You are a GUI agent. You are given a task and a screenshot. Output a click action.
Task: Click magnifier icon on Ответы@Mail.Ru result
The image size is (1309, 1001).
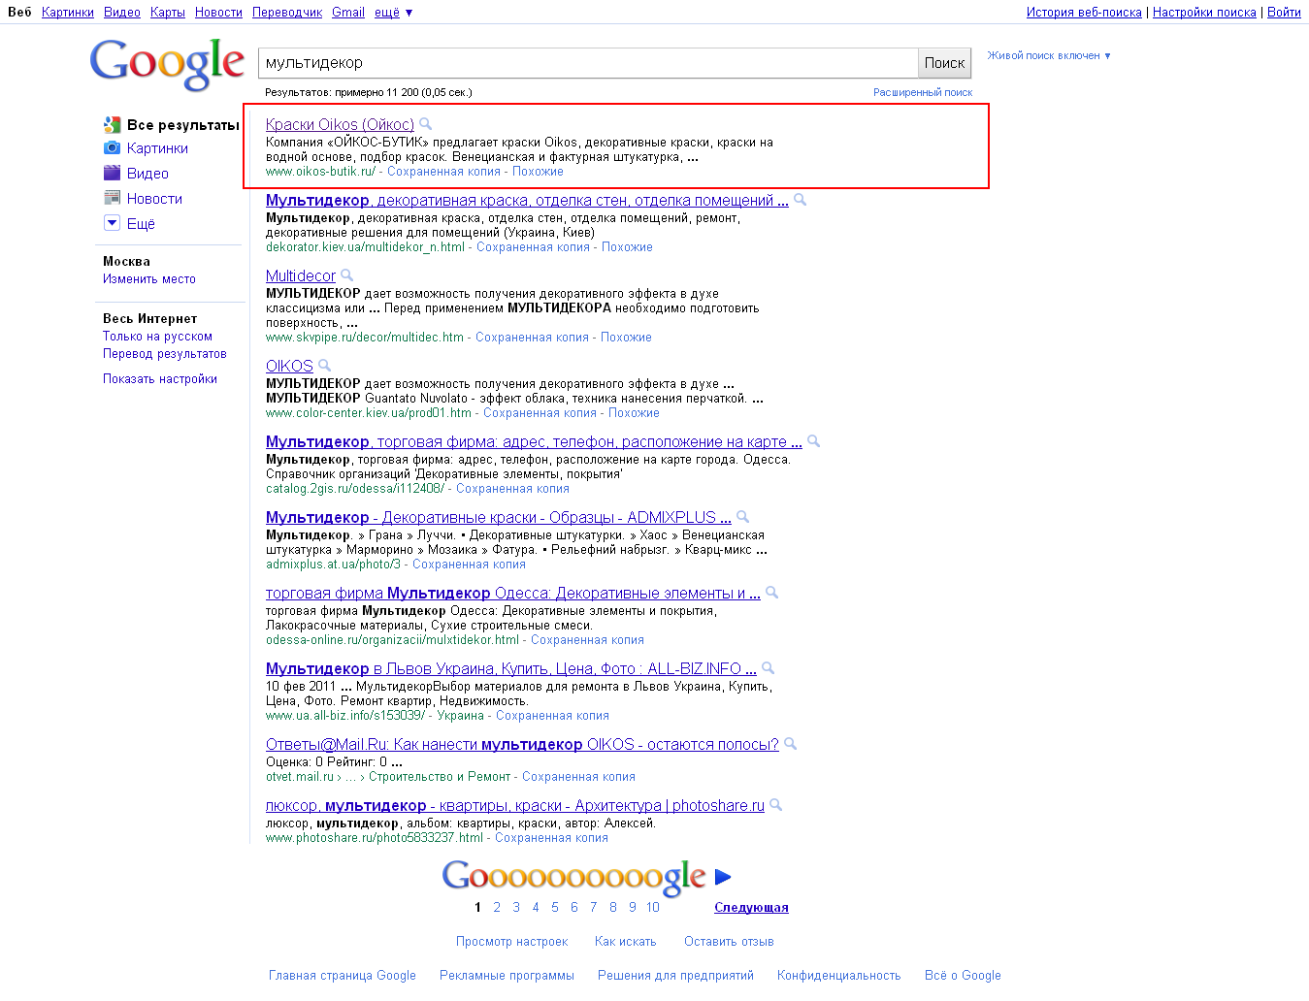coord(791,744)
